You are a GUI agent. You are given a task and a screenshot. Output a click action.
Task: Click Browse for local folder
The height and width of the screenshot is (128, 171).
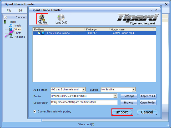tap(129, 103)
